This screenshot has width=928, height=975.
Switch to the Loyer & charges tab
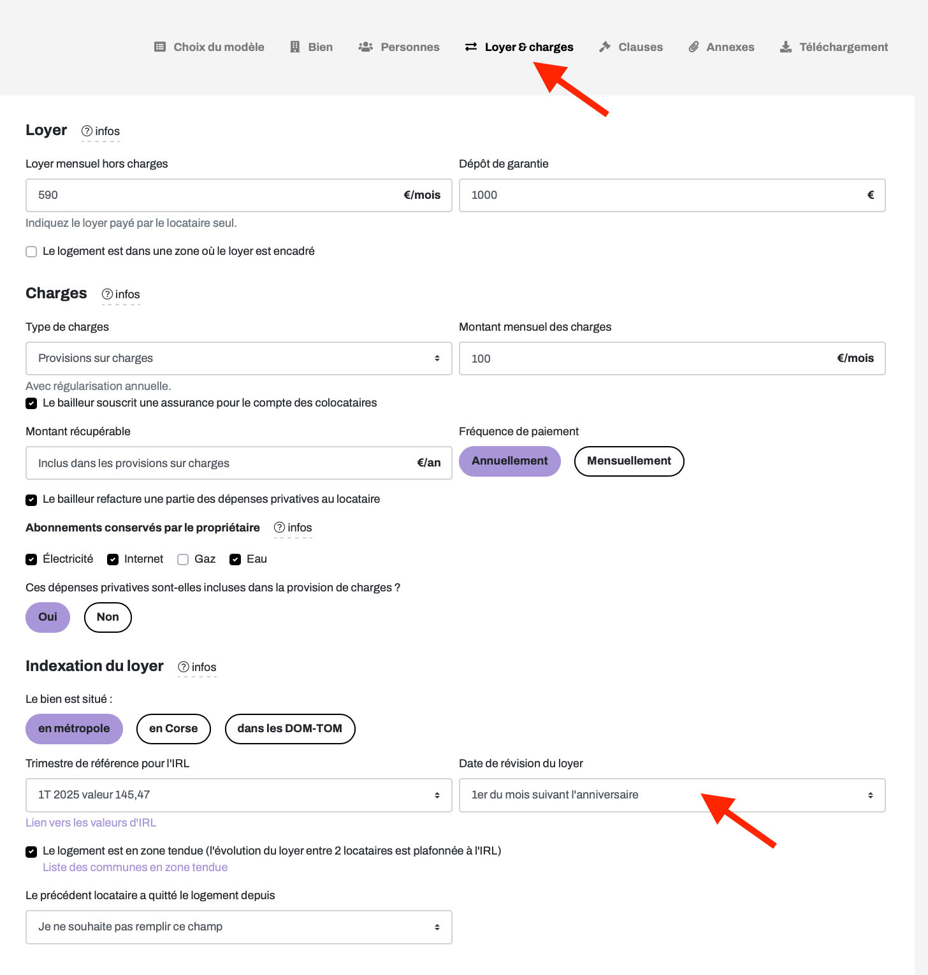[519, 47]
